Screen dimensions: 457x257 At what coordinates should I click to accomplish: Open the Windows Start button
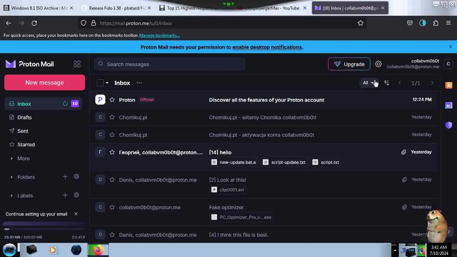click(x=10, y=250)
